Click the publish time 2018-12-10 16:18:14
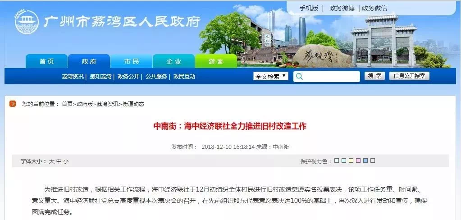 click(228, 147)
